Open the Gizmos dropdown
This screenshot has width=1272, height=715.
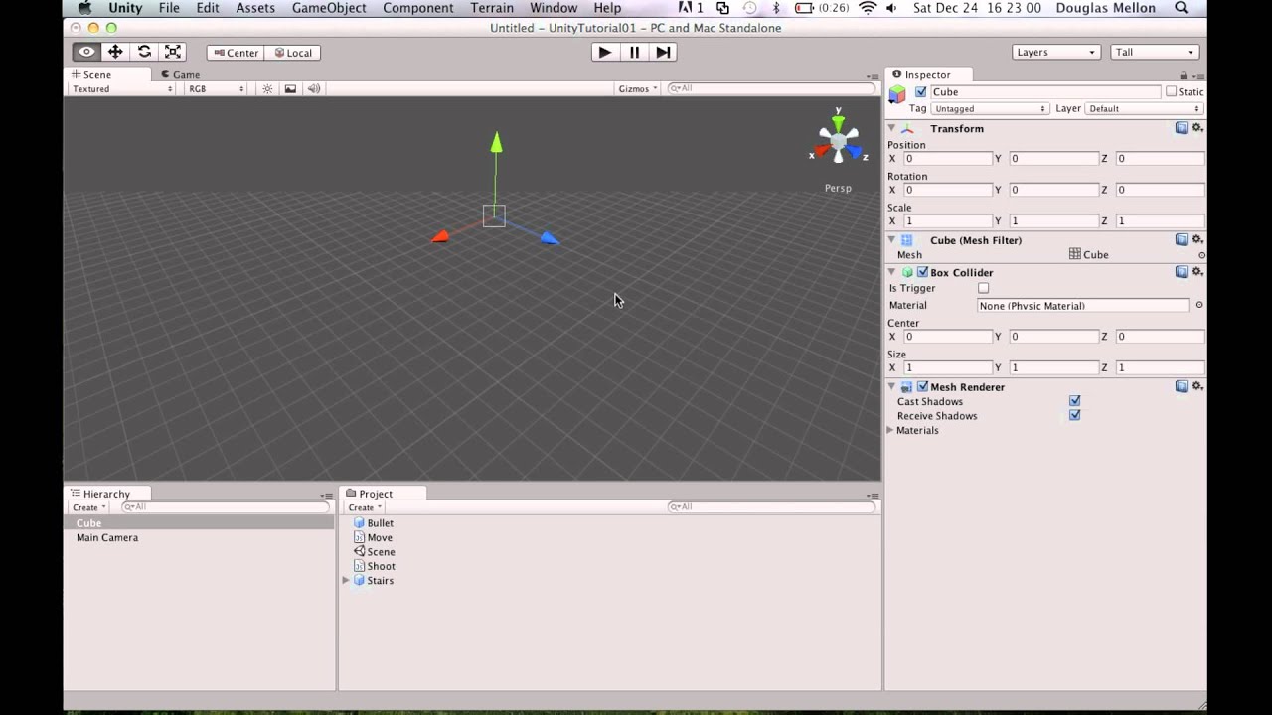click(636, 88)
